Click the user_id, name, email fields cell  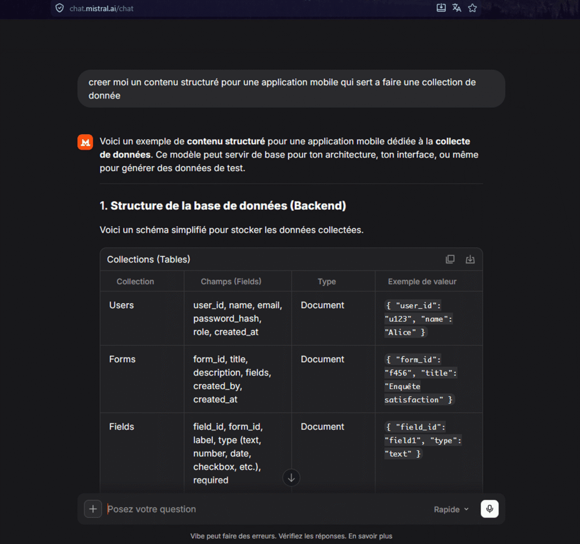tap(237, 318)
